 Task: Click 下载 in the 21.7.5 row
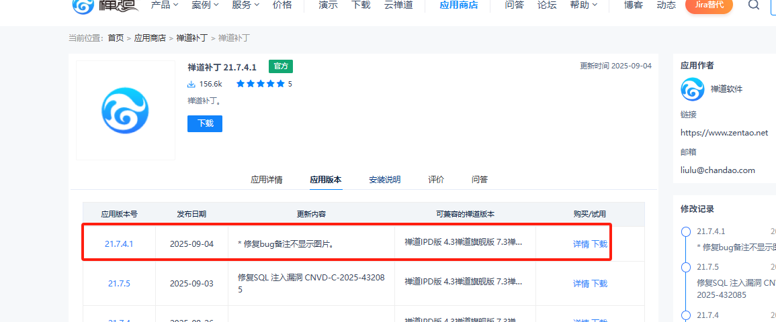[x=599, y=284]
